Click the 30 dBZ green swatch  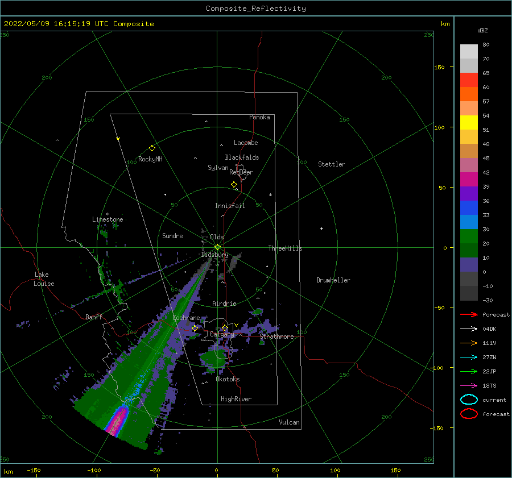coord(469,236)
